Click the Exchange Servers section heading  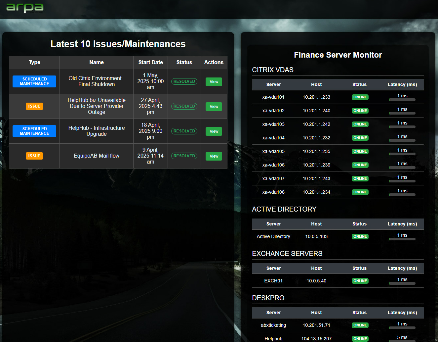click(287, 254)
